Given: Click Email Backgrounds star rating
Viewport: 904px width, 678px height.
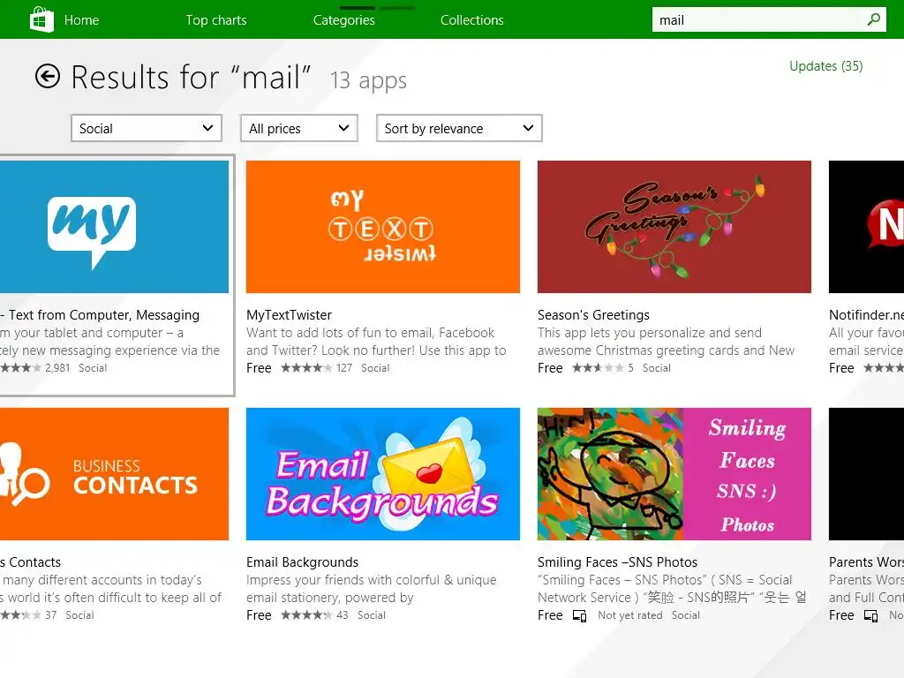Looking at the screenshot, I should [x=306, y=615].
